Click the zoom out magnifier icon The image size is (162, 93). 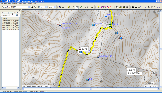[35, 7]
